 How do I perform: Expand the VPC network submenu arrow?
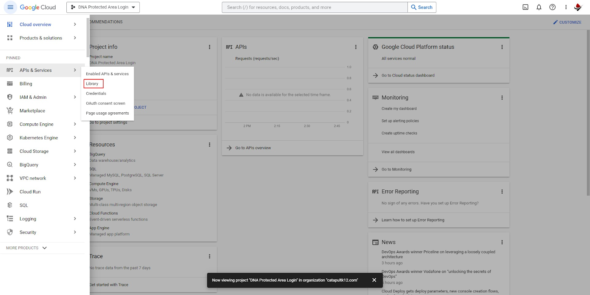click(x=75, y=178)
